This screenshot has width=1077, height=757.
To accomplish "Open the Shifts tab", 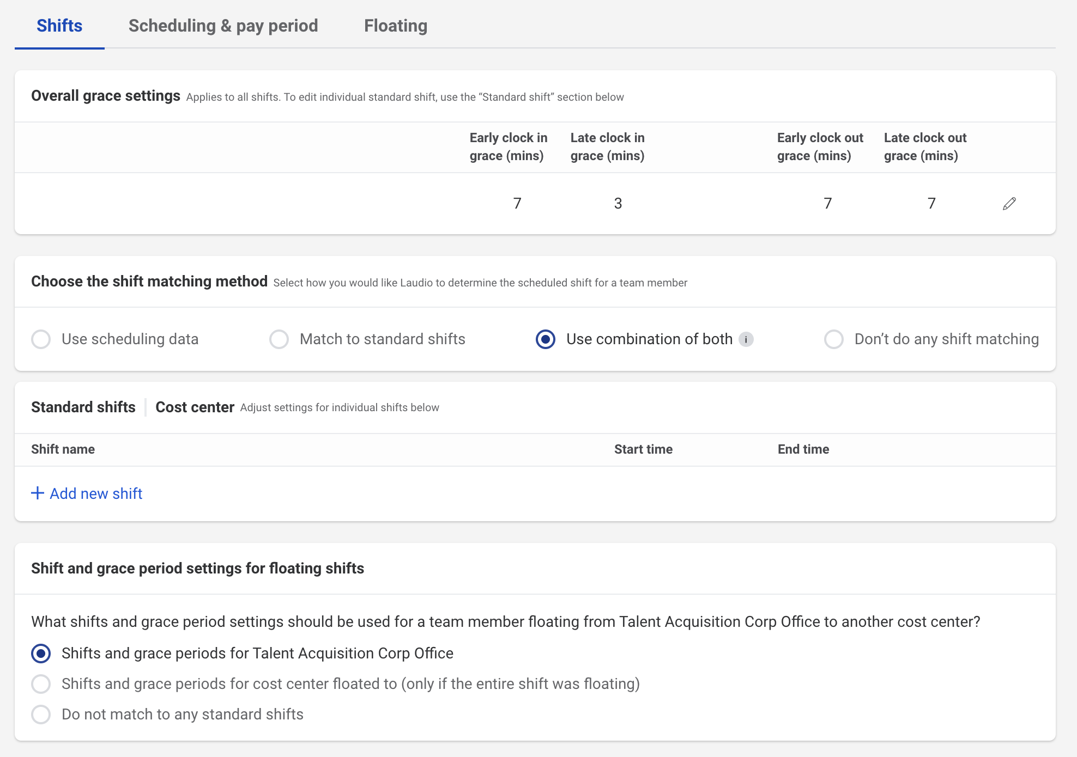I will point(59,26).
